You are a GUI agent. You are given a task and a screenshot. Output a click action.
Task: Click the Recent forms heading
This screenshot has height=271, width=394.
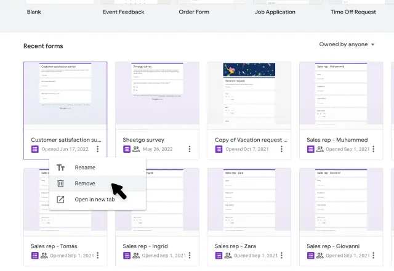[x=43, y=46]
